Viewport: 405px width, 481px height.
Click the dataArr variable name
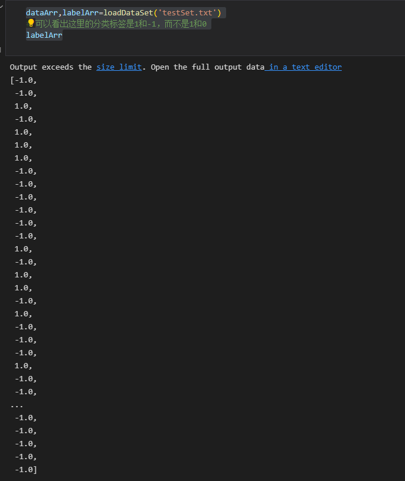click(42, 13)
